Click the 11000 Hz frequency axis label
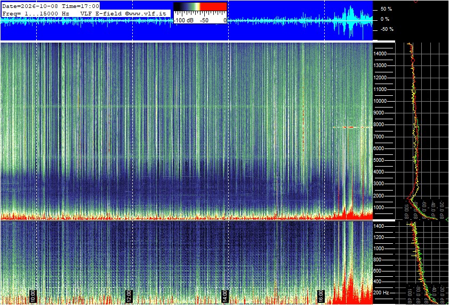 (x=380, y=89)
